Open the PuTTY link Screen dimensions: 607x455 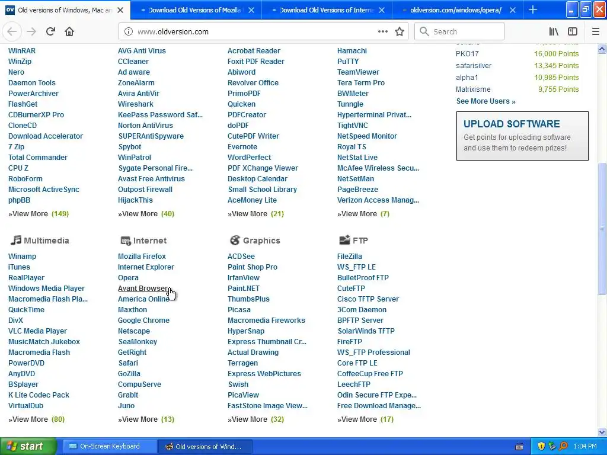(x=348, y=62)
